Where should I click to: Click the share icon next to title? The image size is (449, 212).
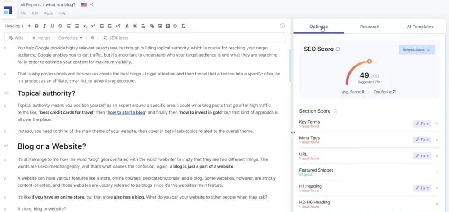coord(92,4)
